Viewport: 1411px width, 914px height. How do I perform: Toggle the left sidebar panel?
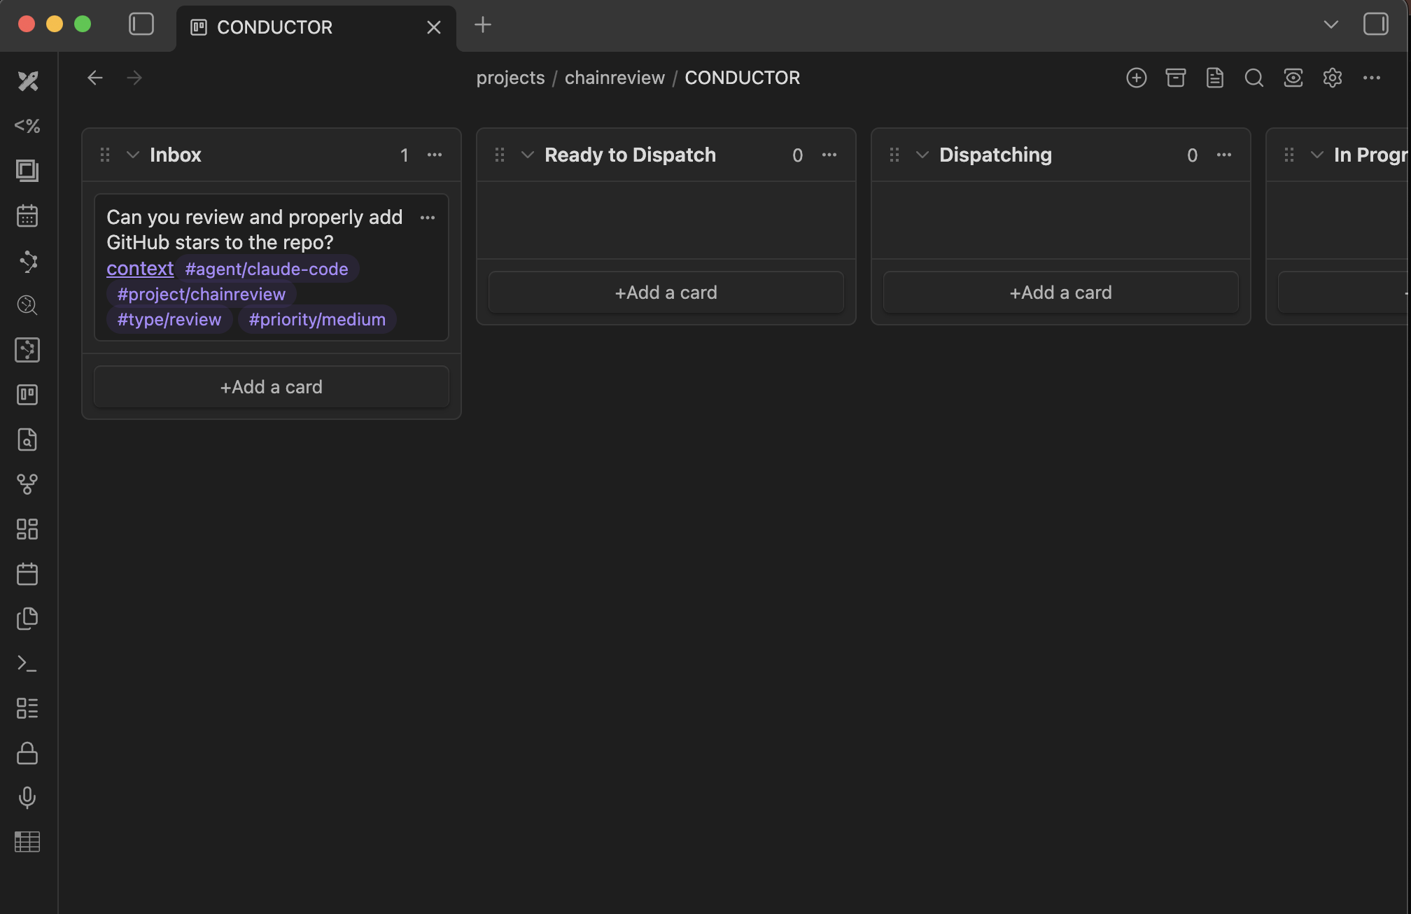[141, 24]
